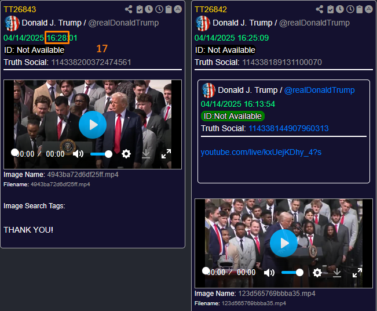Mute the speaker on the TT26843 video

78,154
